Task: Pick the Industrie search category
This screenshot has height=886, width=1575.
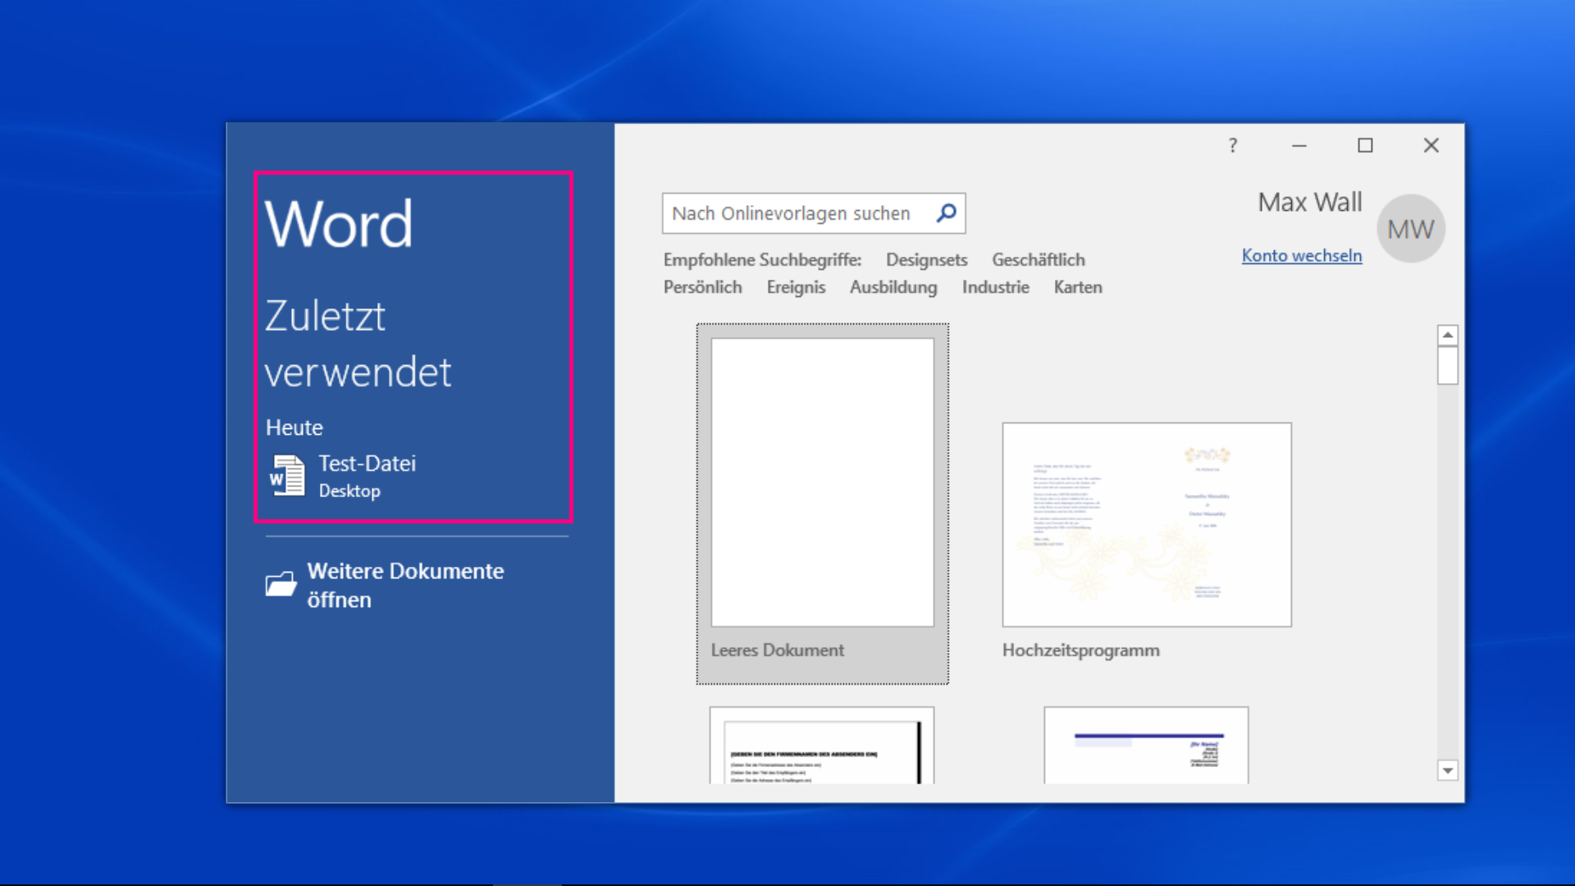Action: [x=995, y=288]
